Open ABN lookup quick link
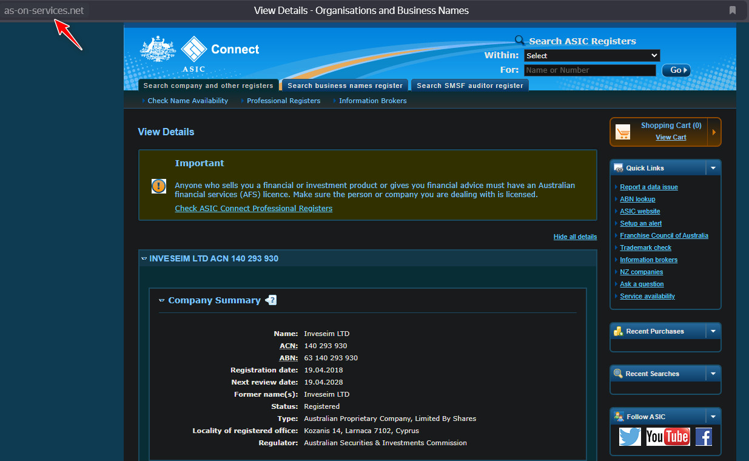The height and width of the screenshot is (461, 749). [x=637, y=199]
